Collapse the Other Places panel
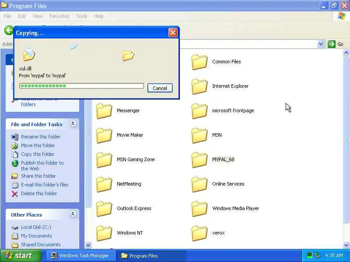This screenshot has height=262, width=350. coord(73,214)
